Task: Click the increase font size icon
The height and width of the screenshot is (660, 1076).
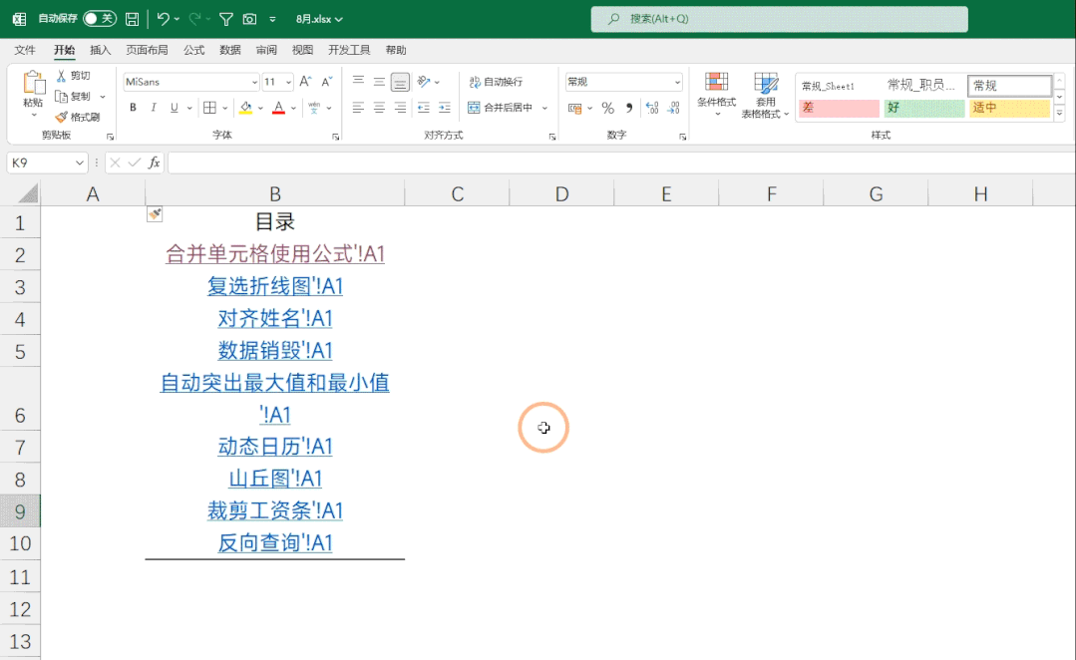Action: pyautogui.click(x=304, y=82)
